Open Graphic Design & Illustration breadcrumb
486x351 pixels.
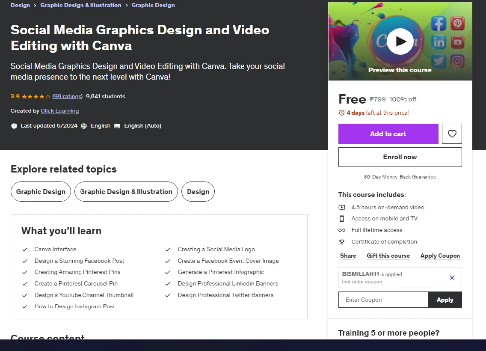pos(80,5)
